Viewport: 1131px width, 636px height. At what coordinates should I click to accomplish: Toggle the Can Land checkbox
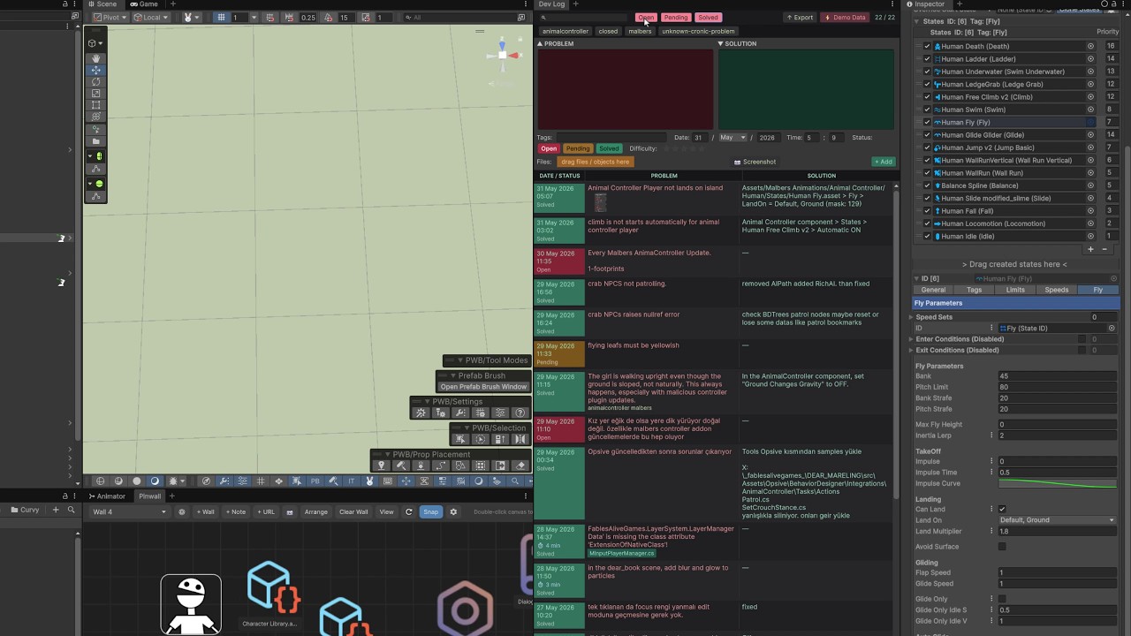click(x=1002, y=509)
